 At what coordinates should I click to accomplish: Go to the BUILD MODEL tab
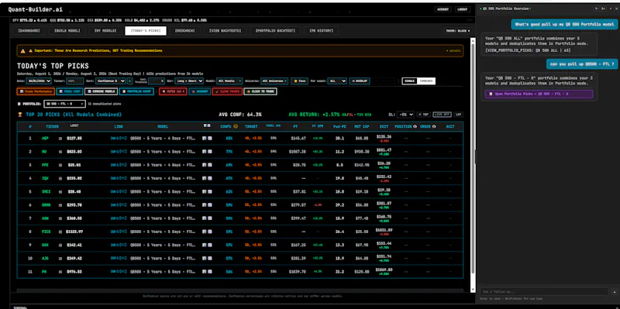[67, 30]
